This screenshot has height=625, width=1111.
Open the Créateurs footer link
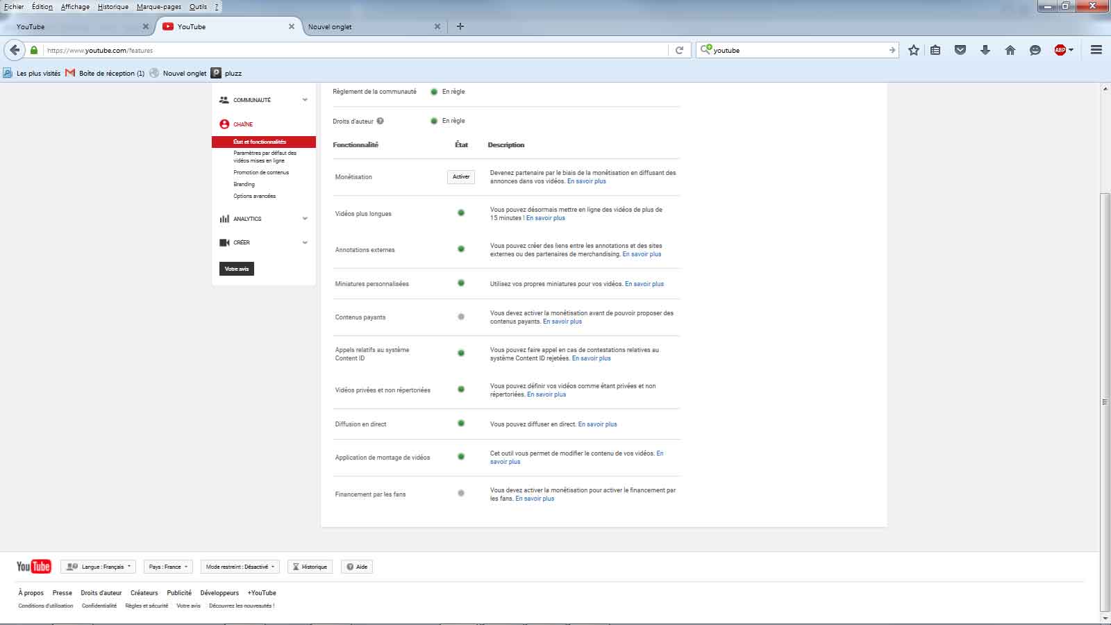click(144, 593)
